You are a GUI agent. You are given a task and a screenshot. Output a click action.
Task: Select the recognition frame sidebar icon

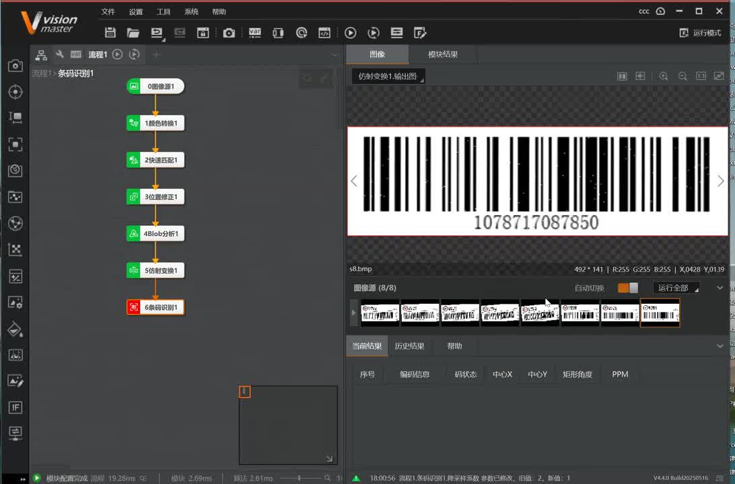[15, 144]
